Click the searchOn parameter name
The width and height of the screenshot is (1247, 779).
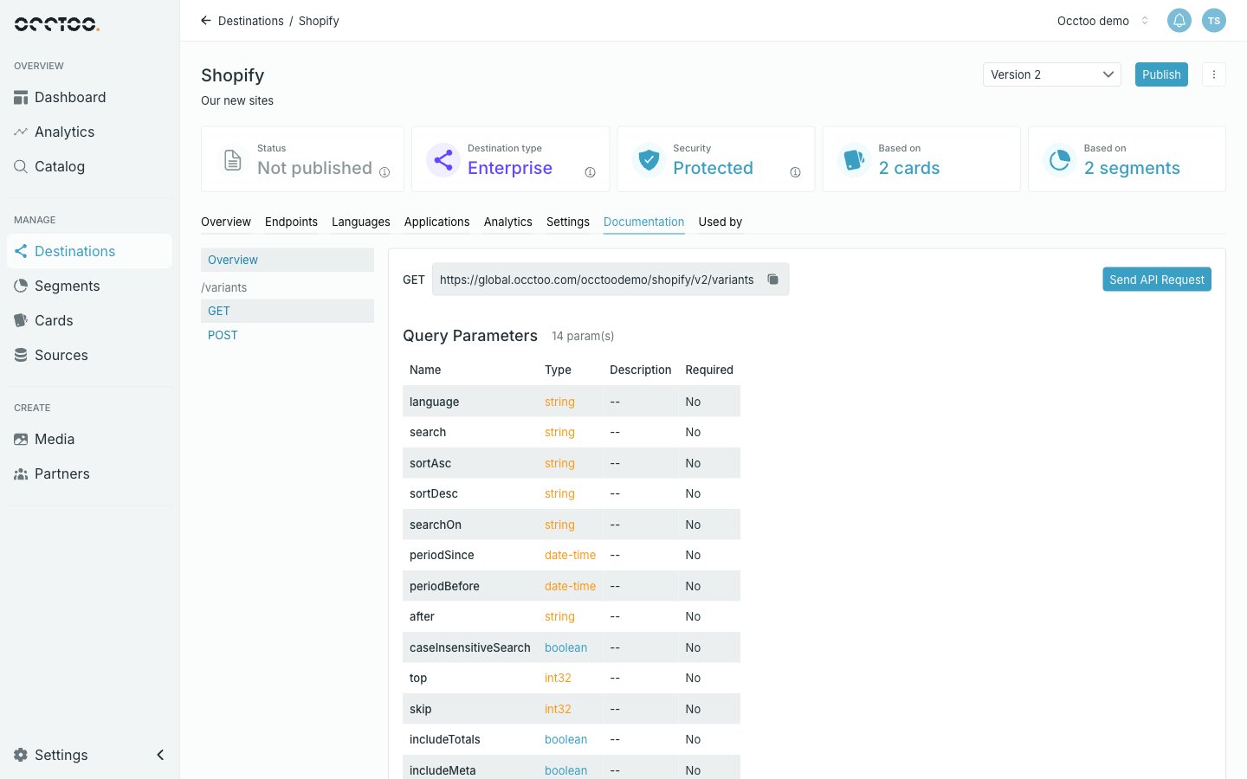[x=436, y=525]
